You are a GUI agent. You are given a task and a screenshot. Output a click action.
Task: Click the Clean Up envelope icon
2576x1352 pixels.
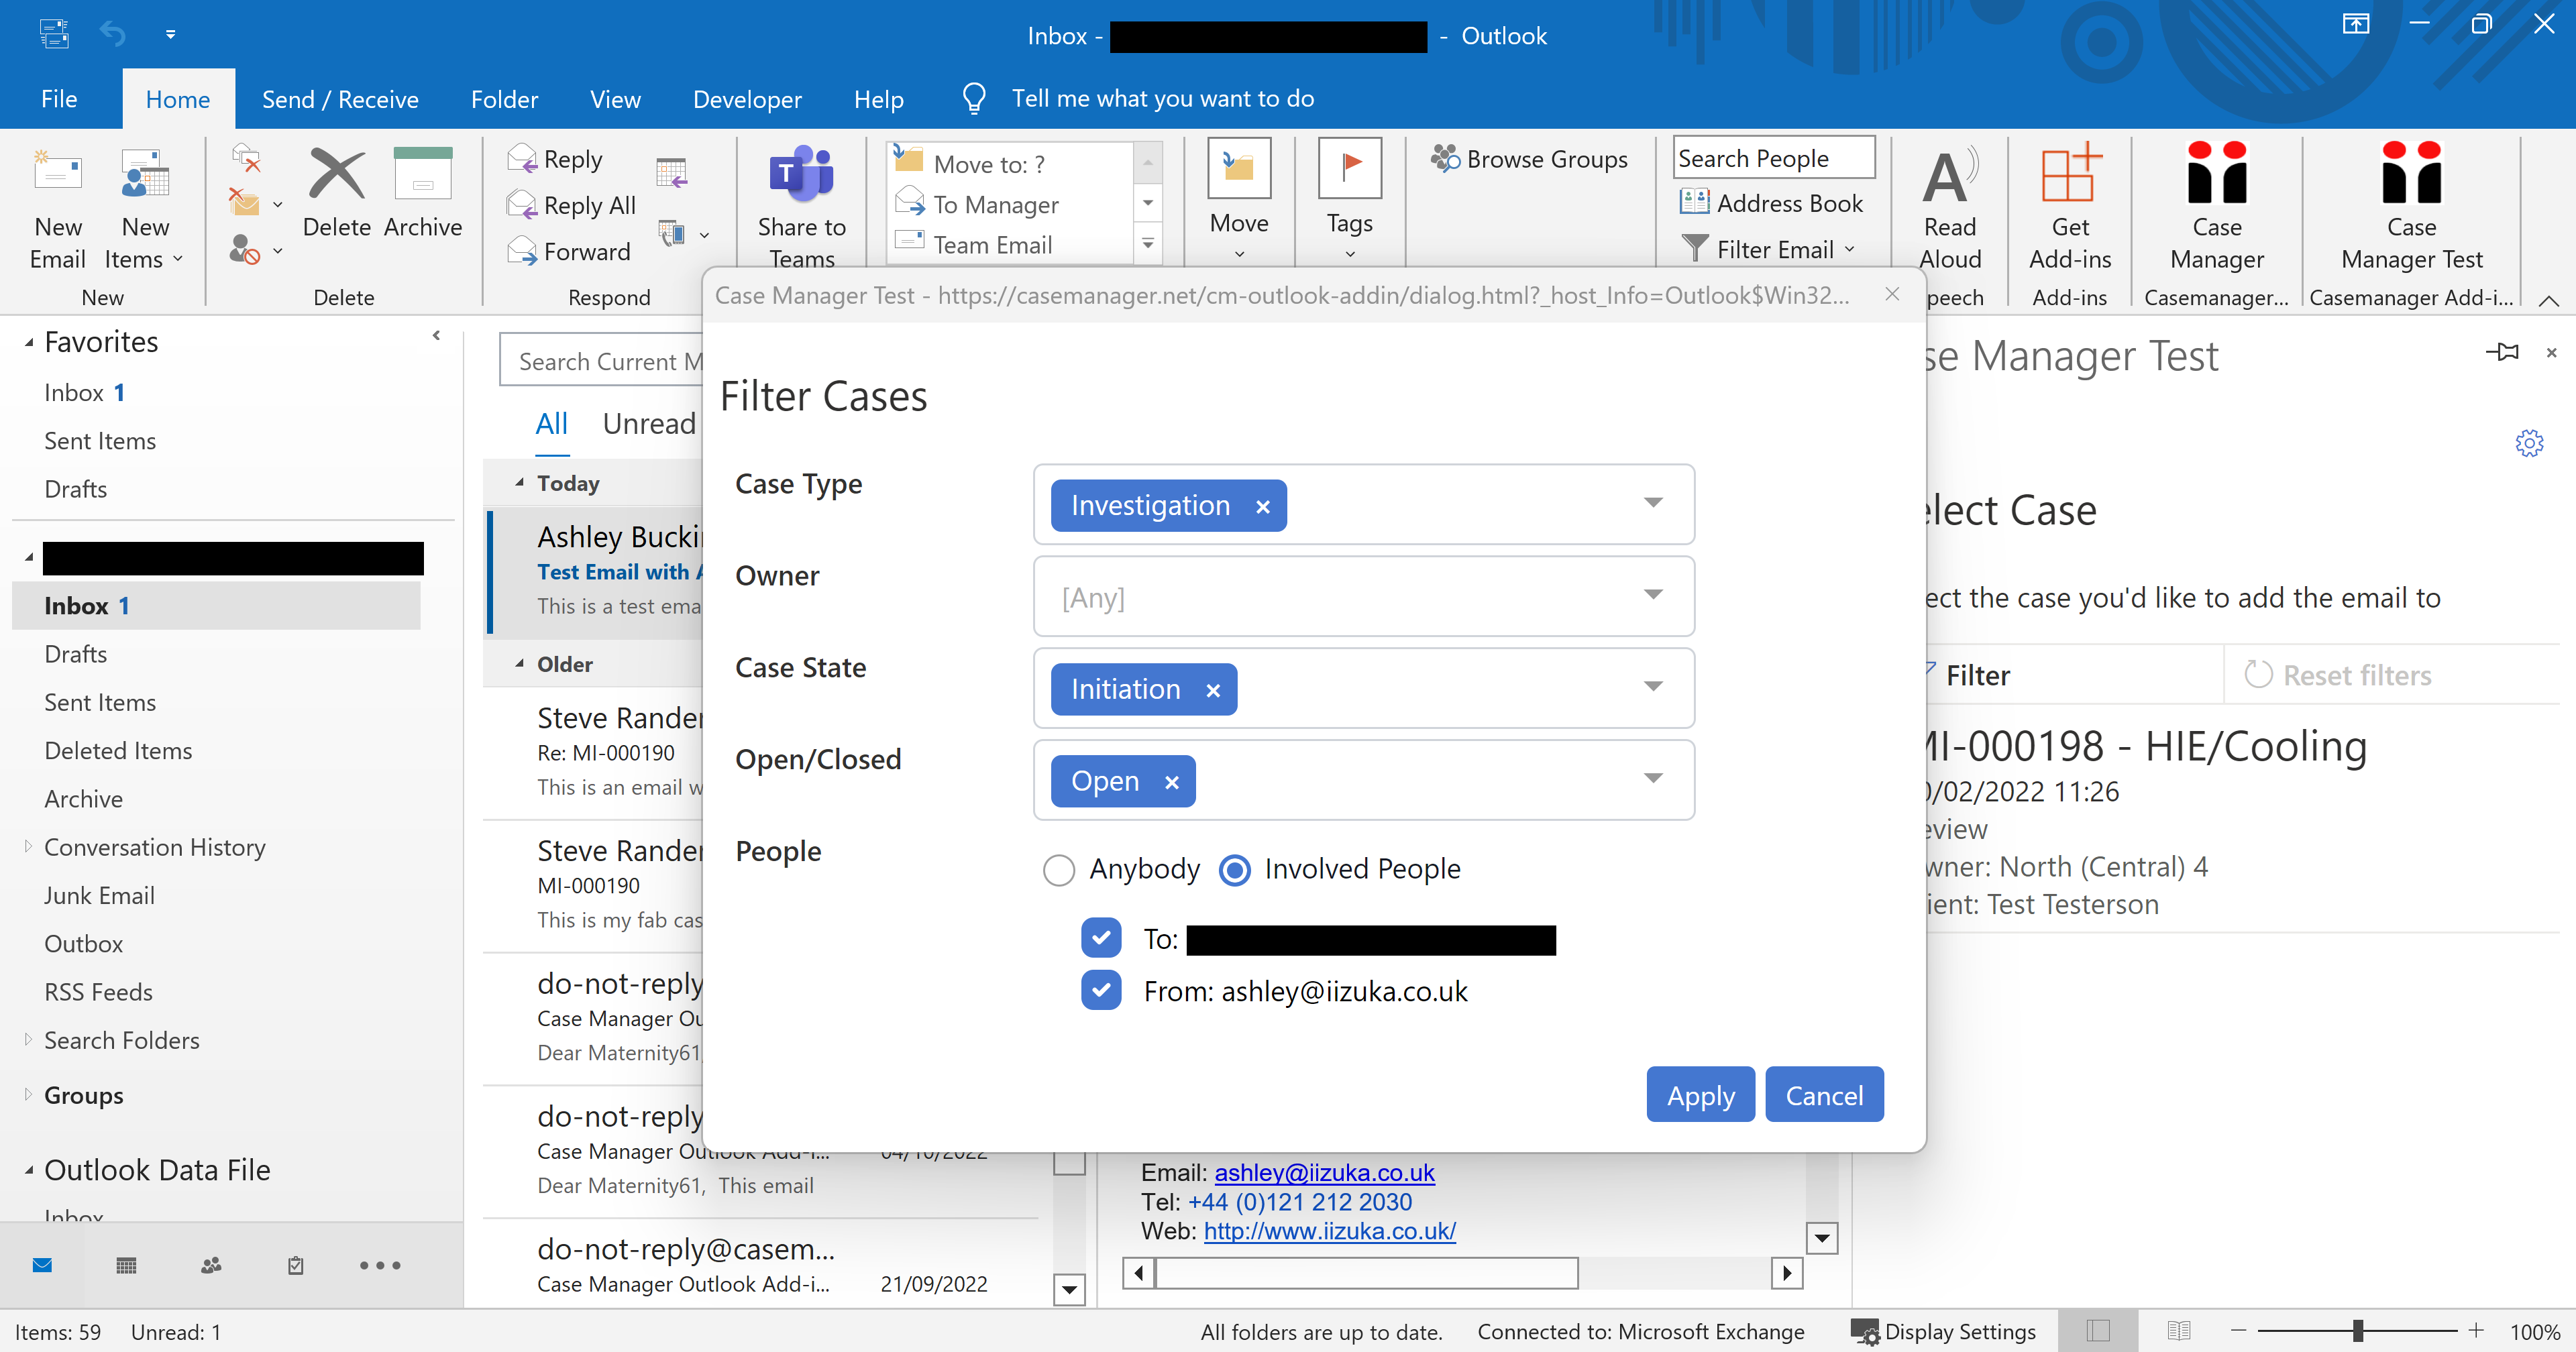click(x=244, y=202)
